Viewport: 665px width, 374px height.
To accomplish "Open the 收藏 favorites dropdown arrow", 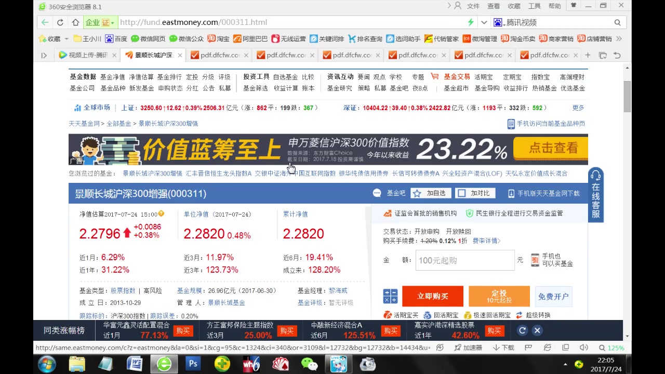I will pos(66,39).
